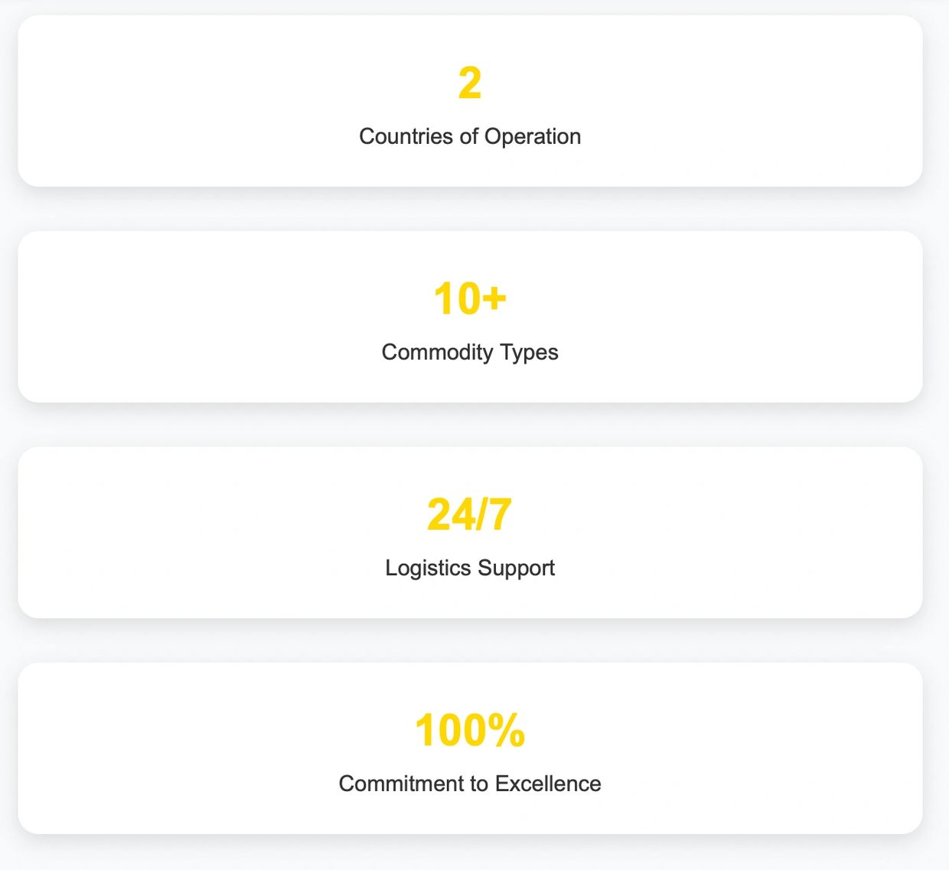Click the word Operation in first card
The image size is (949, 870).
pos(533,136)
